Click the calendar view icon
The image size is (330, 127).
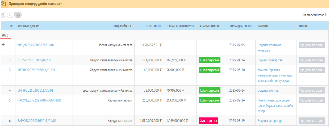(x=18, y=15)
